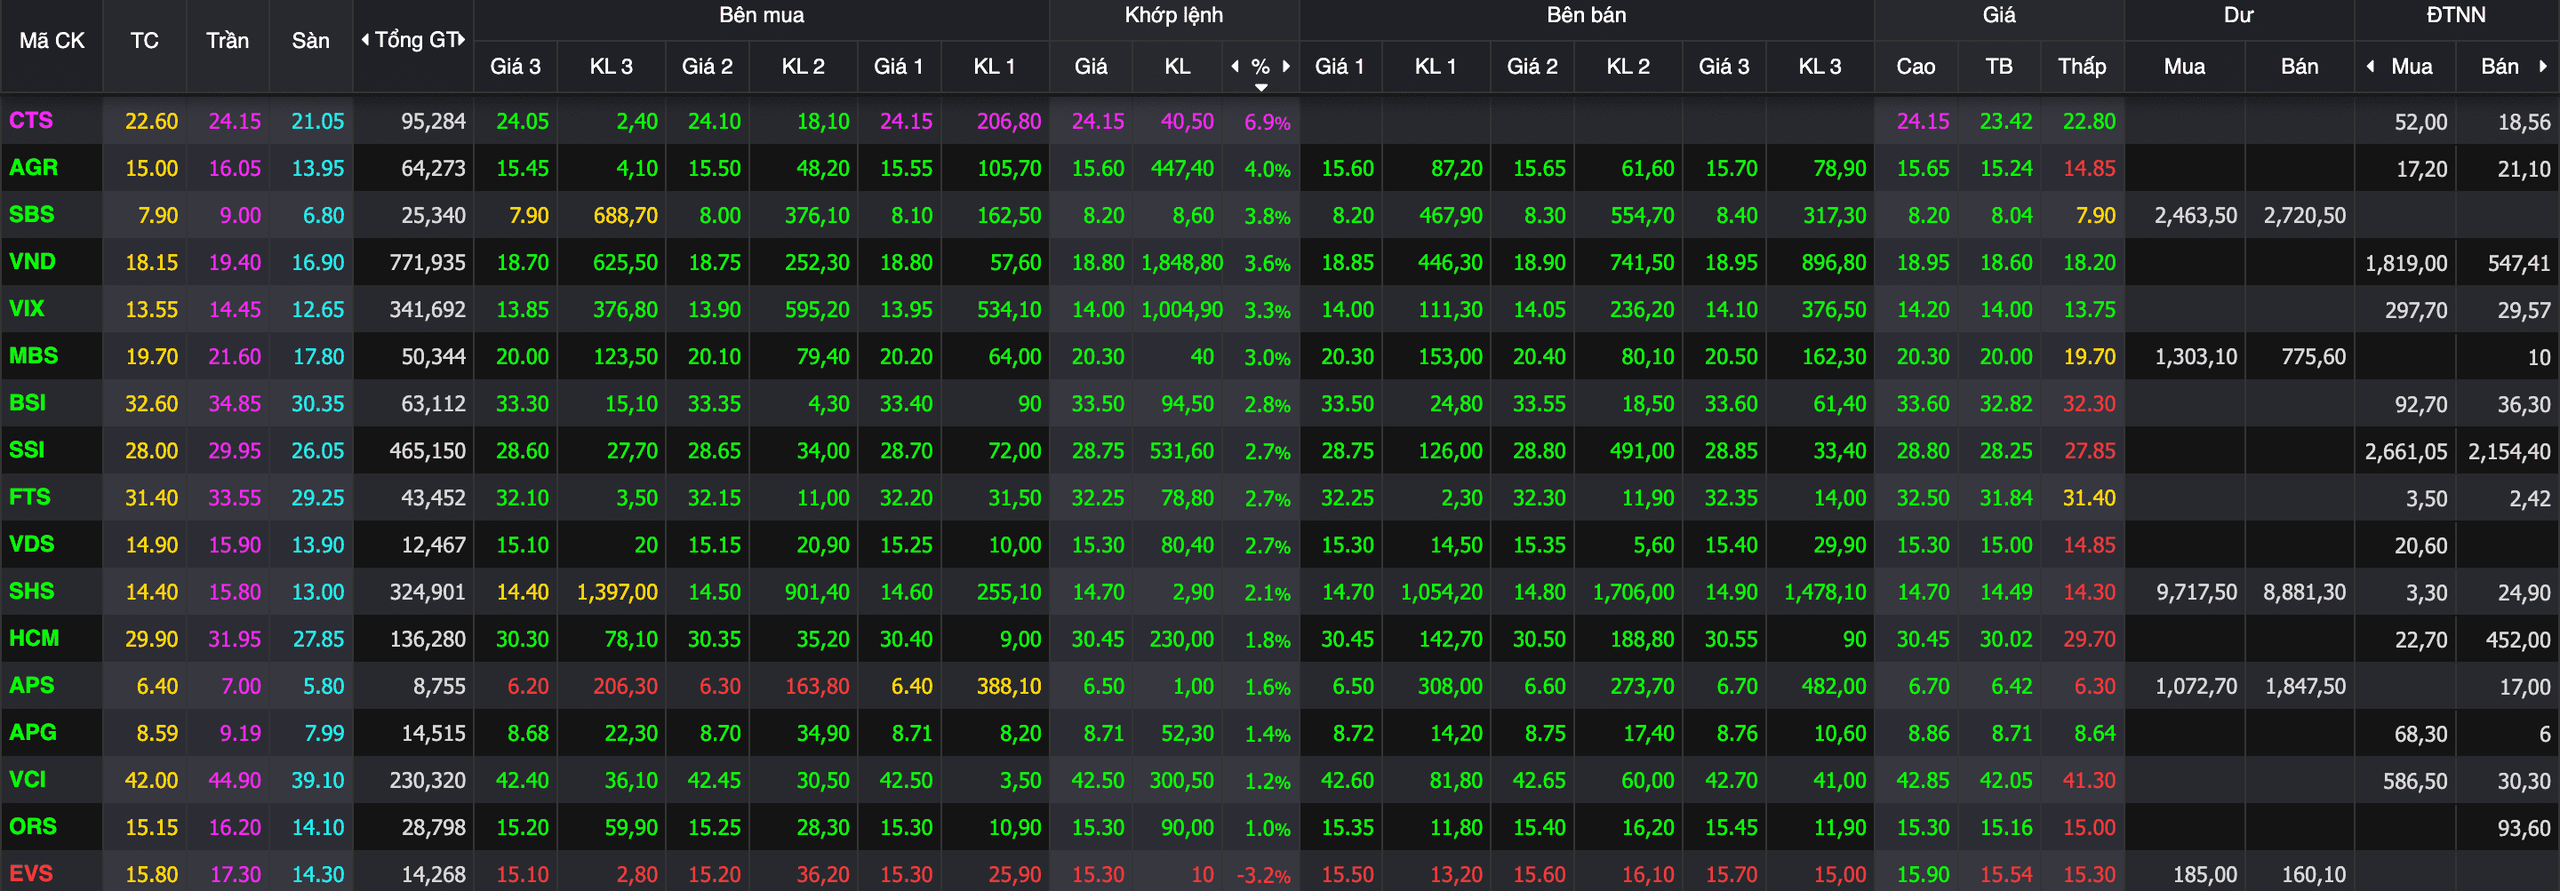Open the EVS stock symbol
This screenshot has height=891, width=2560.
coord(31,874)
